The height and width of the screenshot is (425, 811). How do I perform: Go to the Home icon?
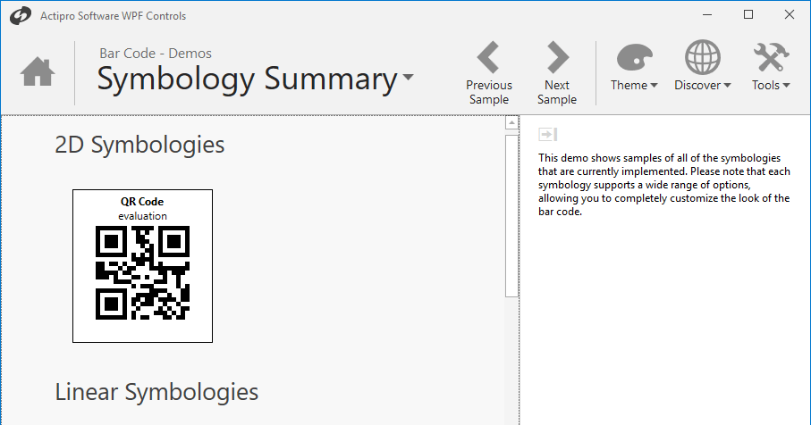38,71
